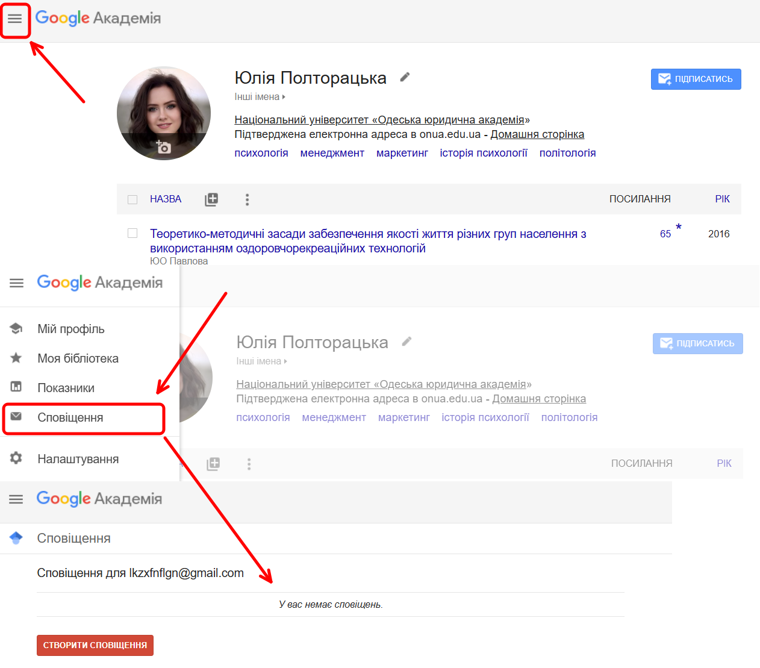760x668 pixels.
Task: Select the undimmed 'політологія' topic link
Action: pos(568,153)
